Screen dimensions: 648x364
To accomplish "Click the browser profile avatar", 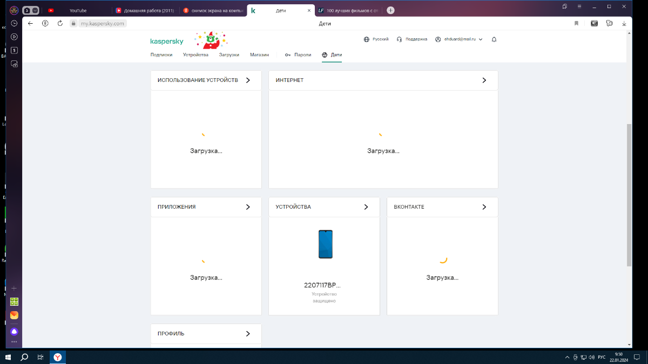I will 13,10.
